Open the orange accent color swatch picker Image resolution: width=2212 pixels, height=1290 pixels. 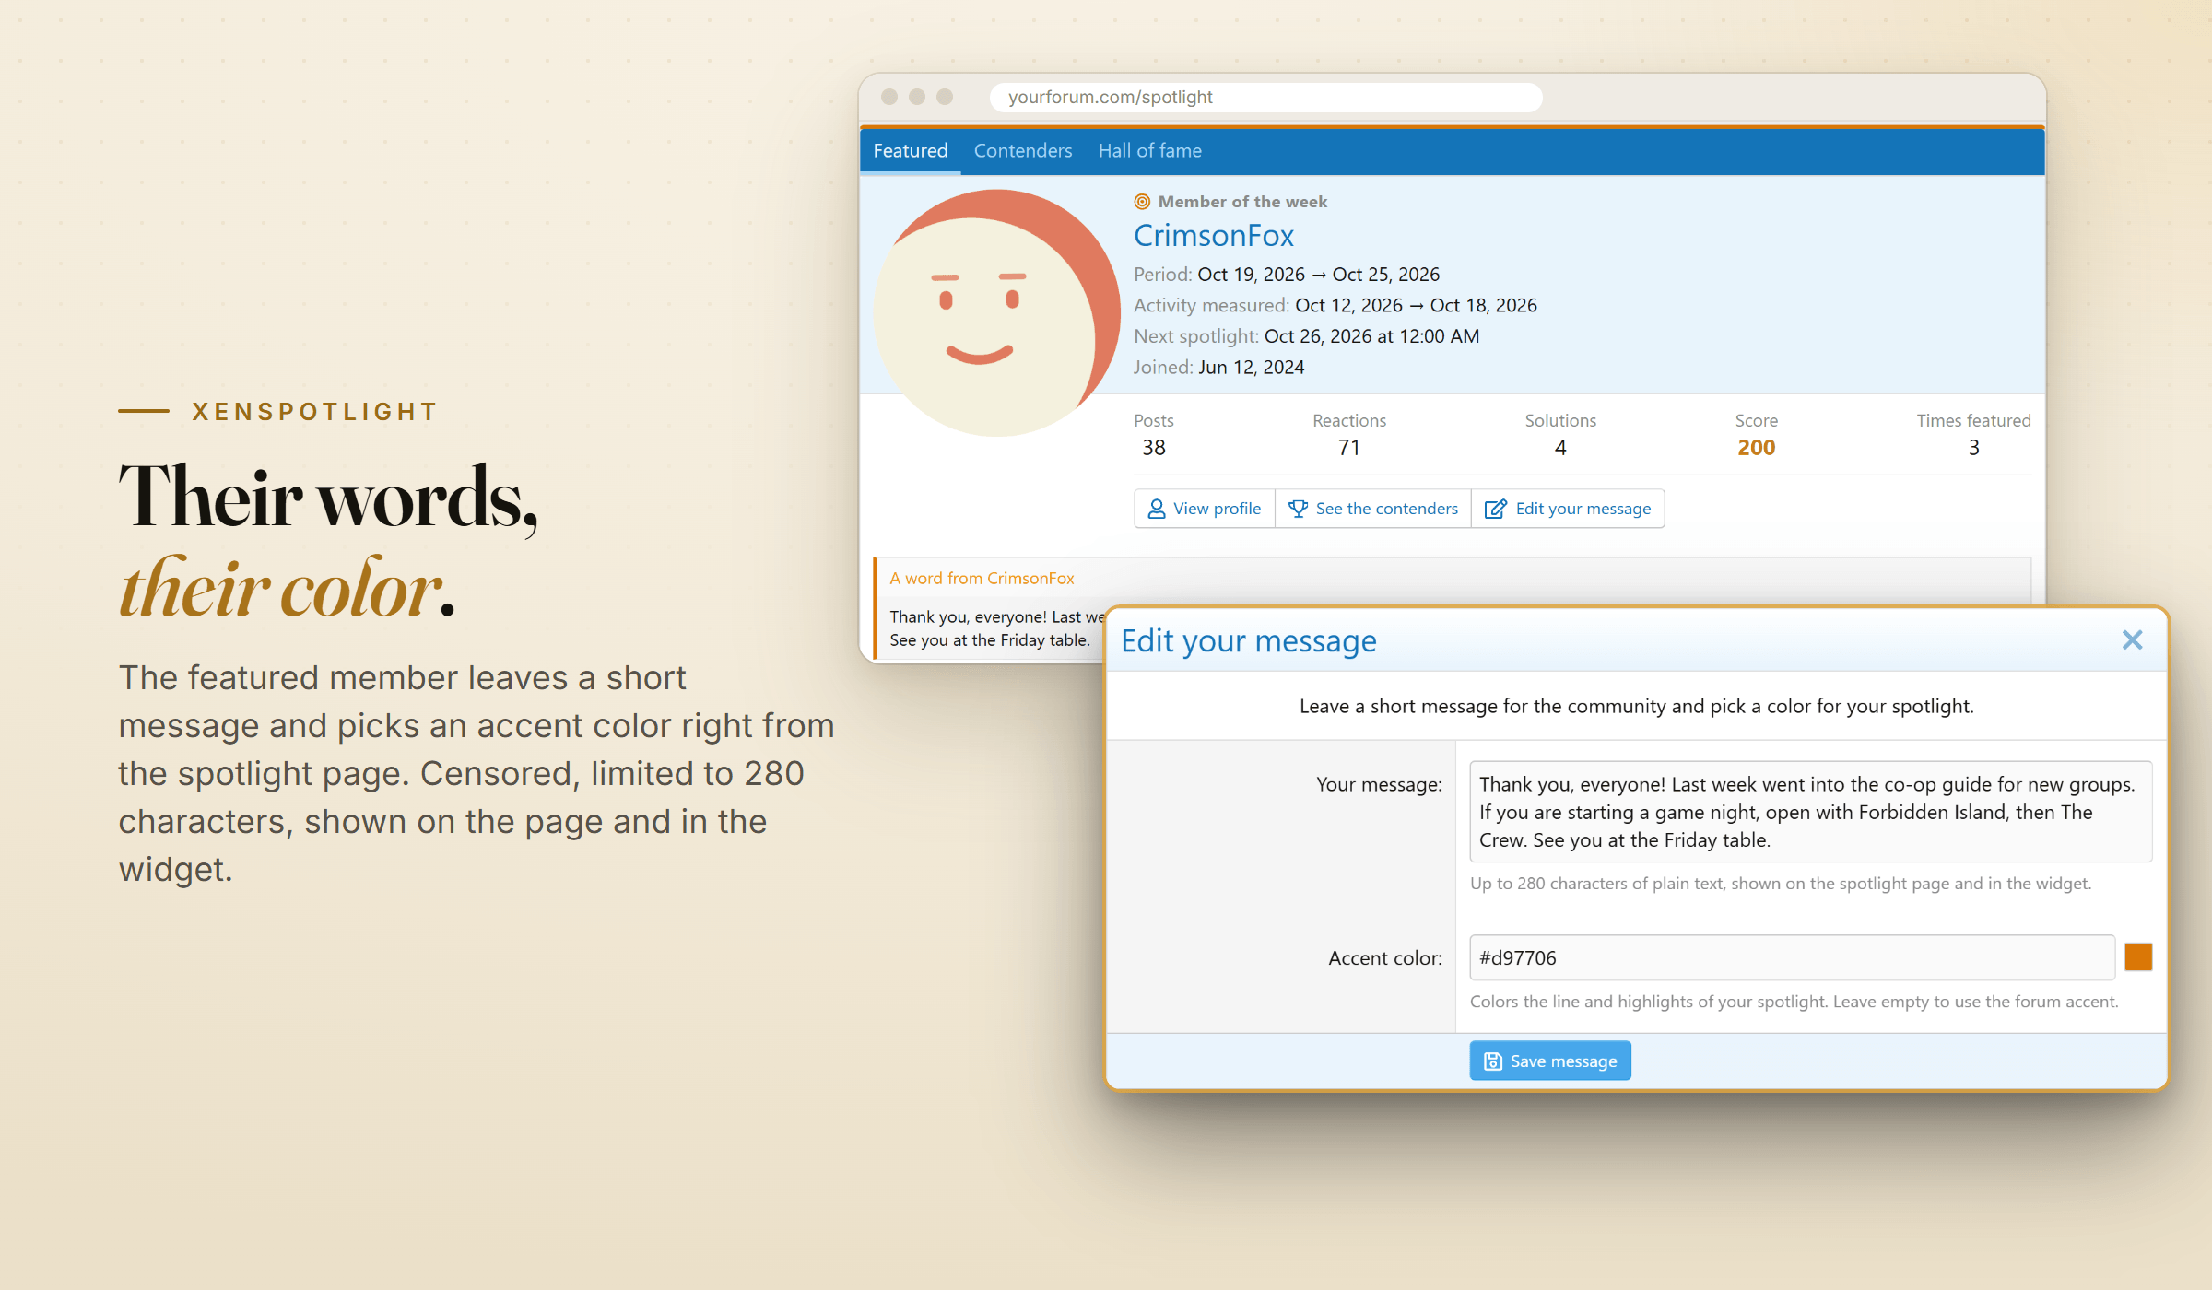[2138, 957]
